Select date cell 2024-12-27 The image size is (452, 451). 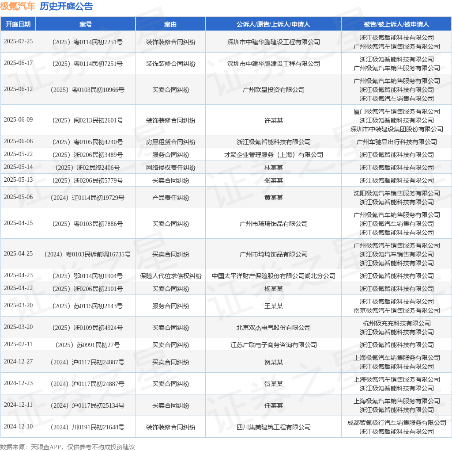(18, 362)
